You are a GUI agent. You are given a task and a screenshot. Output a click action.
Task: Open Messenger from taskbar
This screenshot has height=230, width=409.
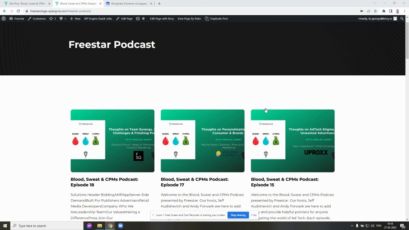(x=89, y=226)
